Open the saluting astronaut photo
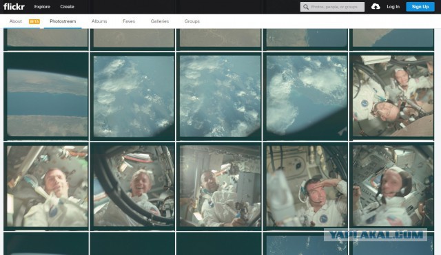 [305, 186]
